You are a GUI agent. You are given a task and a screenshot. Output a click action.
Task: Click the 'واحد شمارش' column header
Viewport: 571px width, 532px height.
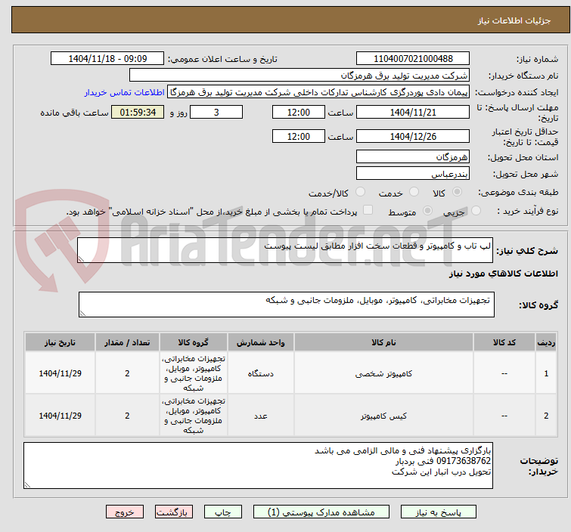[261, 342]
